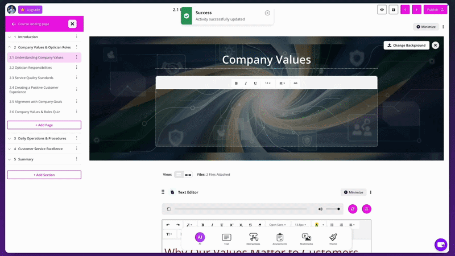This screenshot has height=256, width=455.
Task: Insert unordered list in text editor
Action: click(332, 225)
